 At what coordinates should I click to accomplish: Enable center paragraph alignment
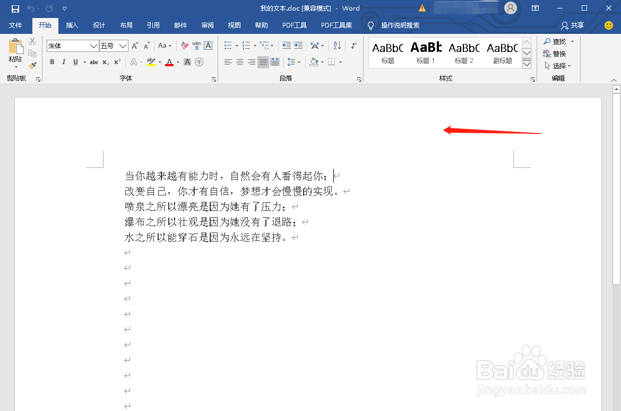point(240,62)
